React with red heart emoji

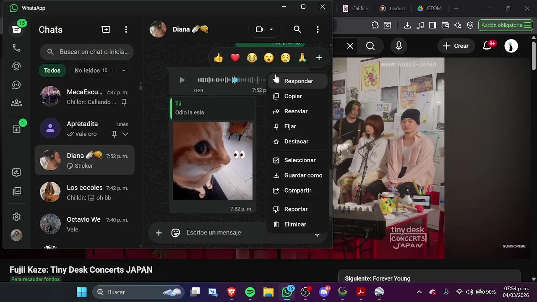[x=235, y=58]
